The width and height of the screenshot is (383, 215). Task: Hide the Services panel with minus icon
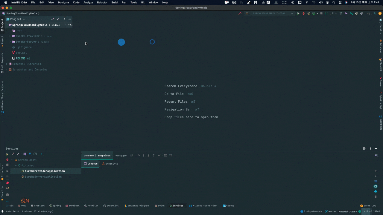pyautogui.click(x=376, y=148)
